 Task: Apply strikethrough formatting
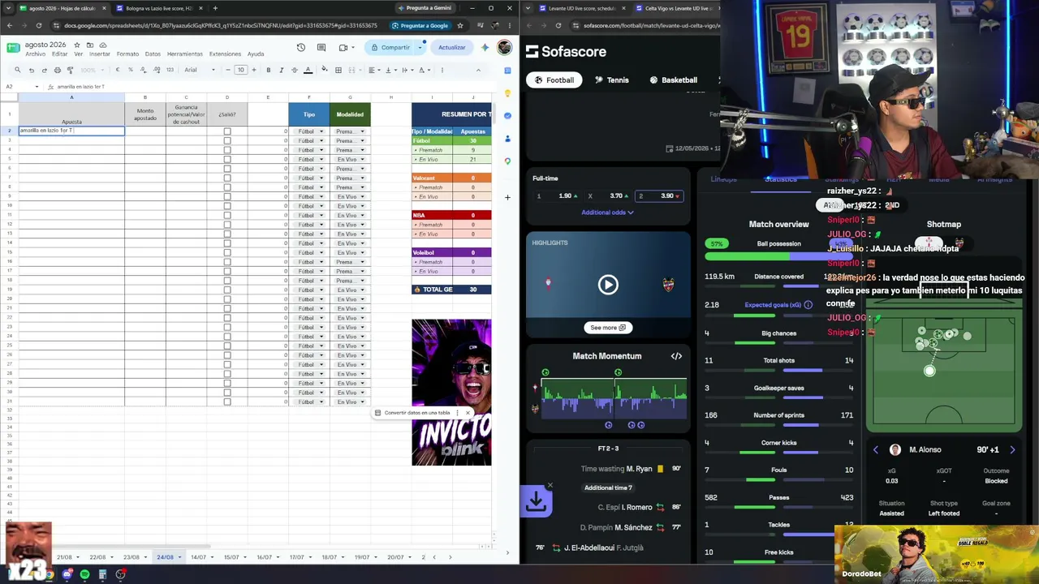pyautogui.click(x=295, y=70)
